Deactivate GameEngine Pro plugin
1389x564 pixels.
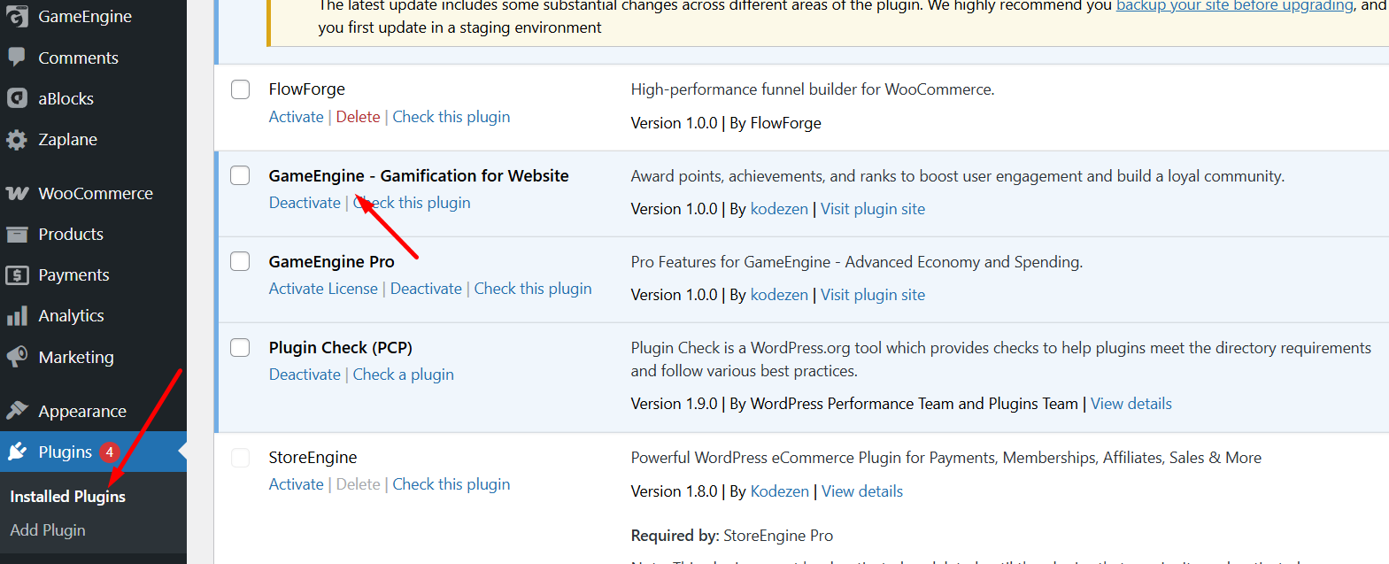[426, 289]
